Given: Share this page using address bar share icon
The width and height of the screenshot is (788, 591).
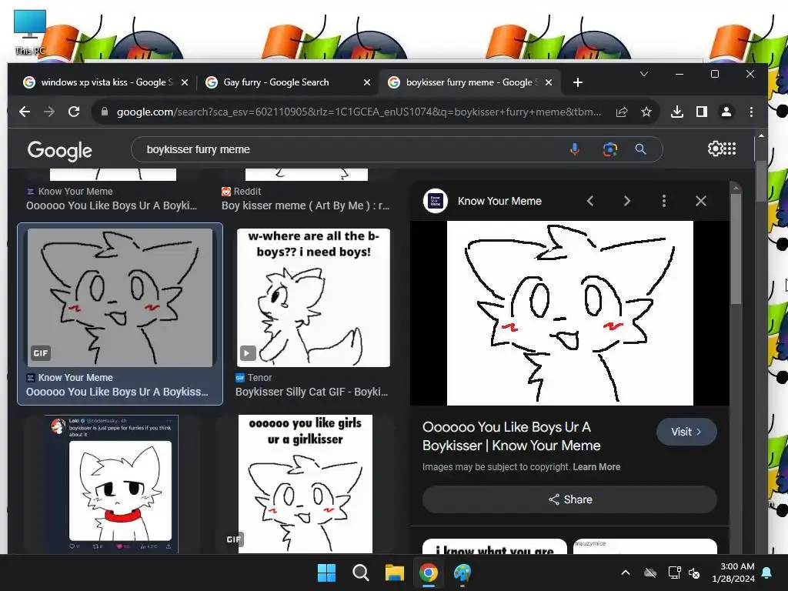Looking at the screenshot, I should 622,112.
